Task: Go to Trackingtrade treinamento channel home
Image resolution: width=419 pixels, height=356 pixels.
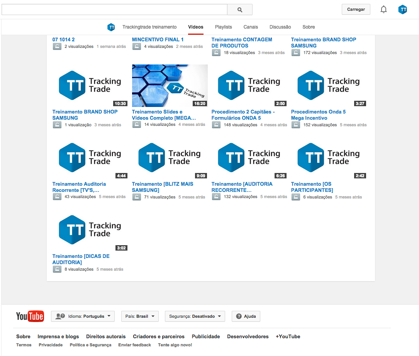Action: pyautogui.click(x=149, y=27)
